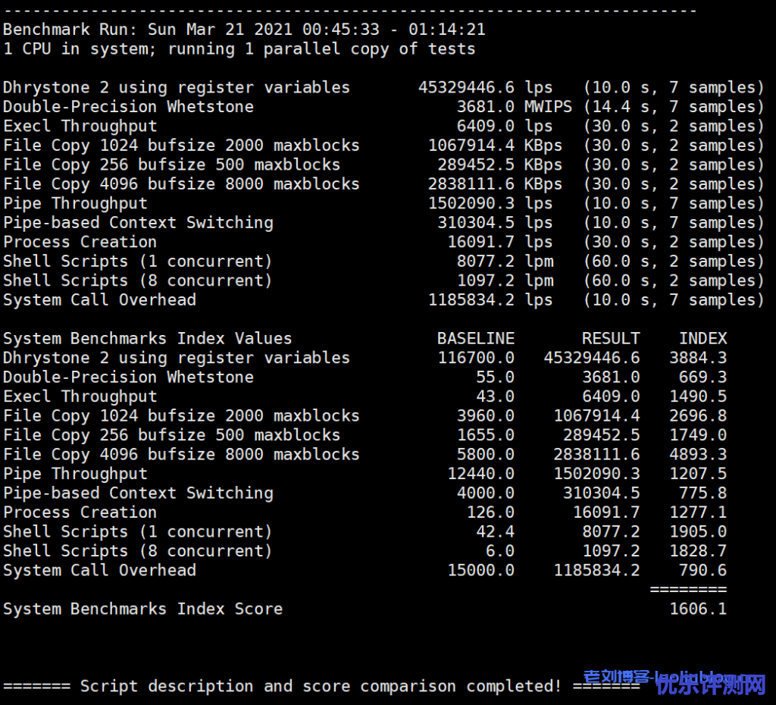The image size is (776, 705).
Task: Select baseline value 5800.0
Action: pos(486,455)
